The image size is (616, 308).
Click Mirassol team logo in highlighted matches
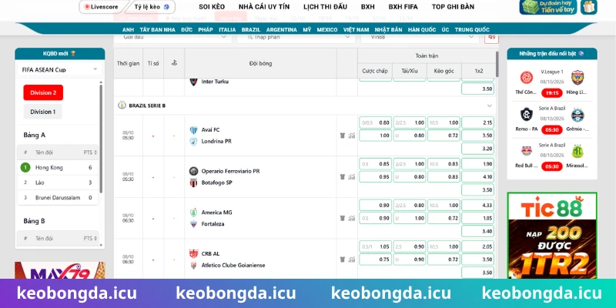pyautogui.click(x=577, y=151)
